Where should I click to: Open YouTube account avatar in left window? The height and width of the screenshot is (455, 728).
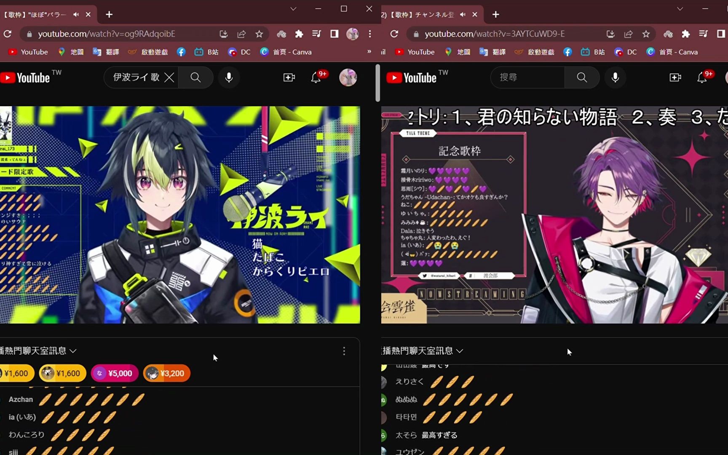click(348, 78)
